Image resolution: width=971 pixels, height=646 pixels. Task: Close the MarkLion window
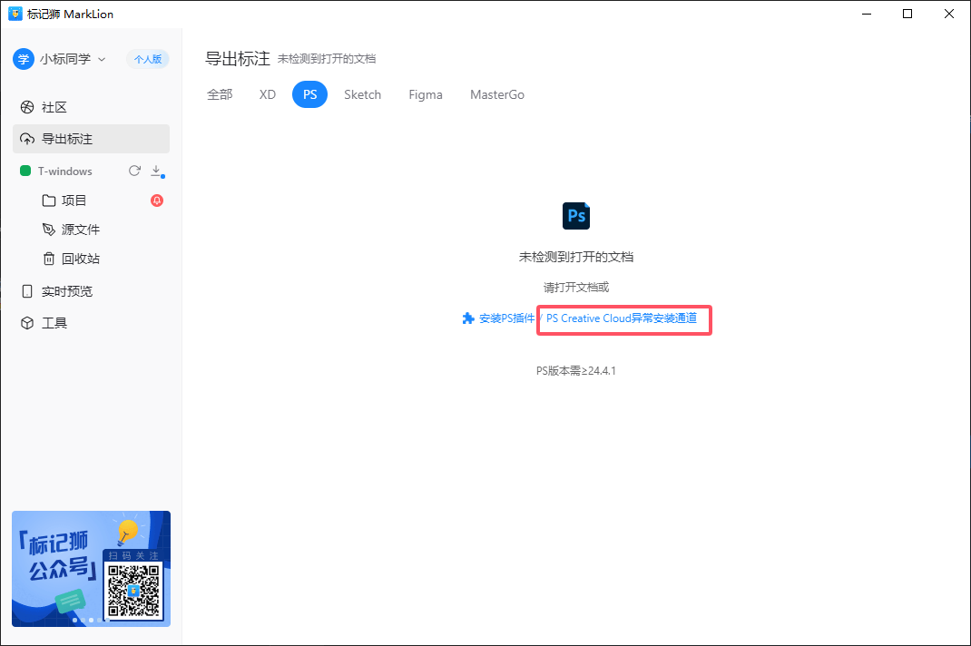tap(948, 14)
